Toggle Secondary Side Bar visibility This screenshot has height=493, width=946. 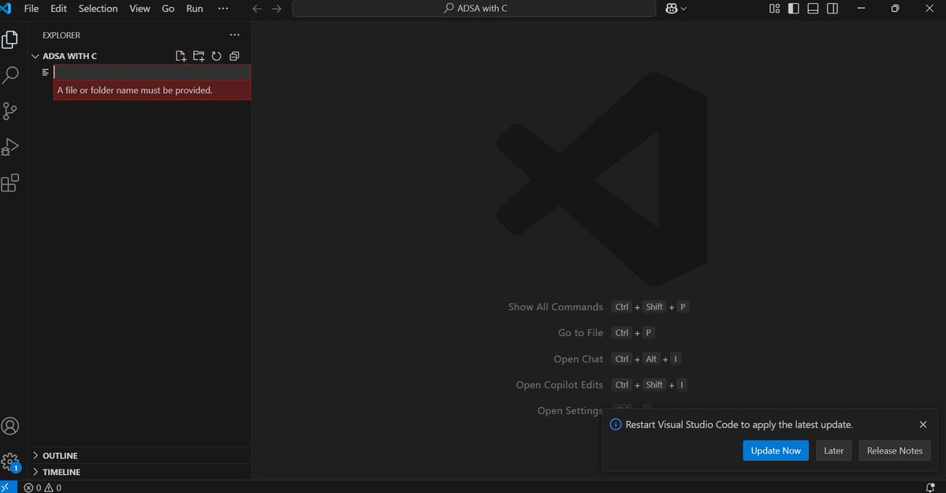832,9
